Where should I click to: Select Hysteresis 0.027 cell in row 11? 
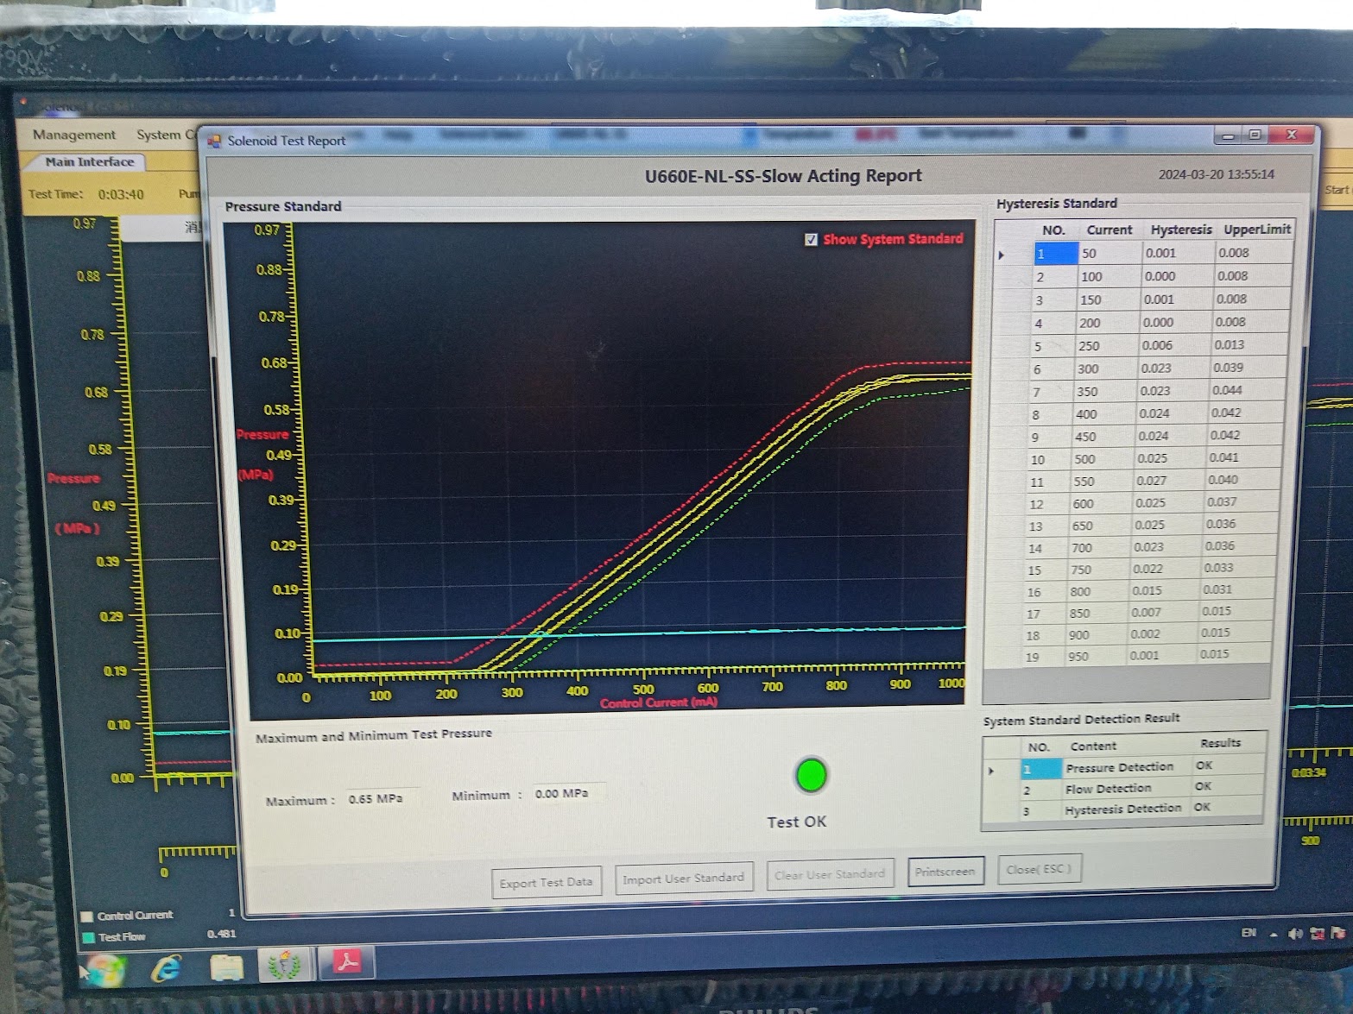[x=1171, y=481]
